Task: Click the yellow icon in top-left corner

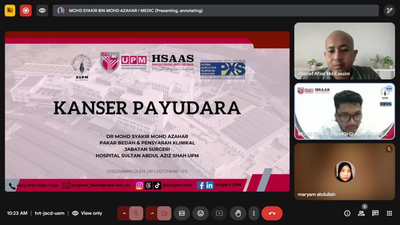Action: click(x=10, y=11)
